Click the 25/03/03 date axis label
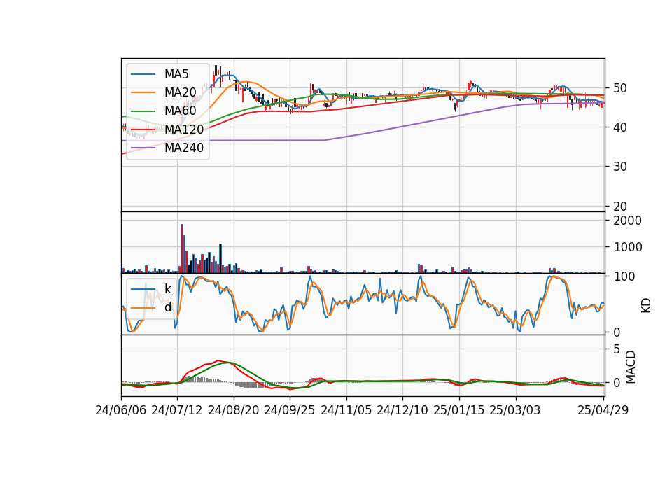 tap(514, 410)
